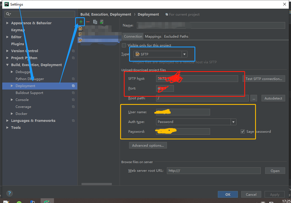Click the magnifier icon in the settings search field

pos(8,14)
